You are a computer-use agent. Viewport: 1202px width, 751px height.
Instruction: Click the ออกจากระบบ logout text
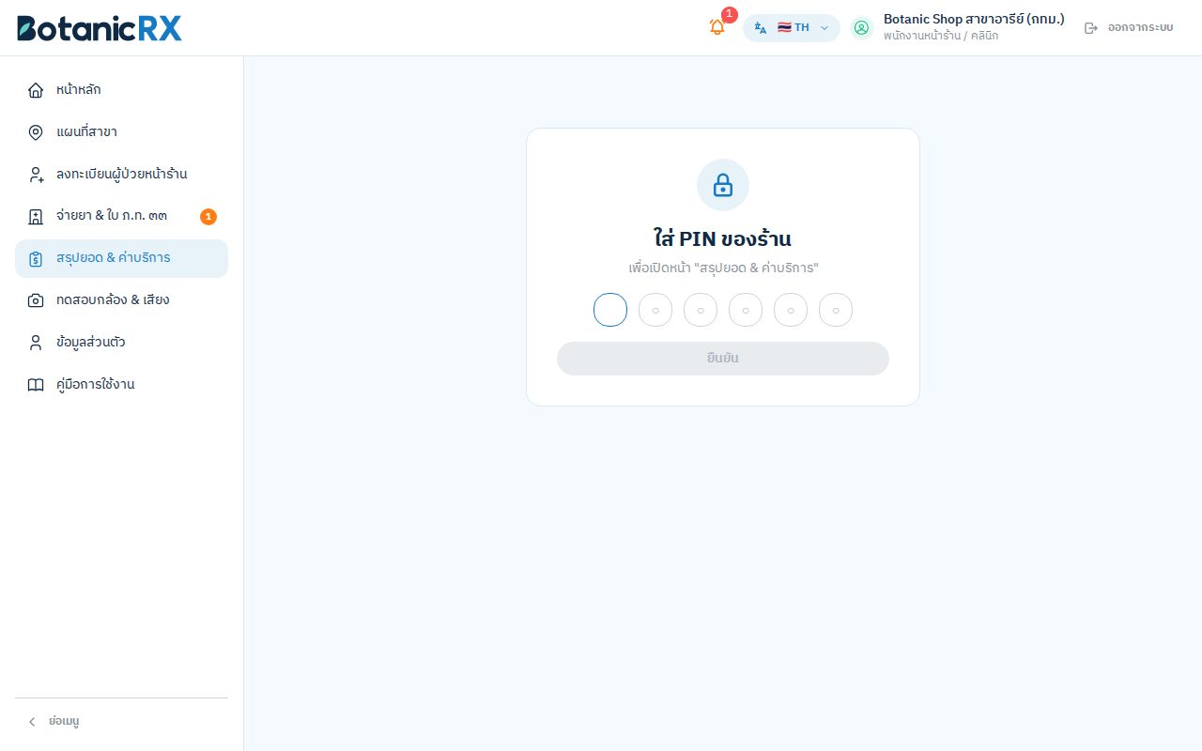pyautogui.click(x=1140, y=28)
